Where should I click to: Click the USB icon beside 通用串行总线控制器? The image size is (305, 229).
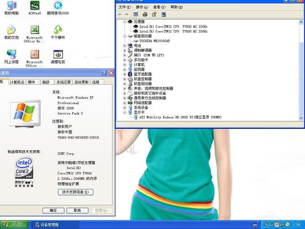click(x=130, y=98)
